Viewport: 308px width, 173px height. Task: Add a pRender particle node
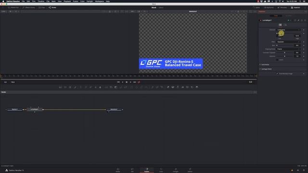click(162, 87)
